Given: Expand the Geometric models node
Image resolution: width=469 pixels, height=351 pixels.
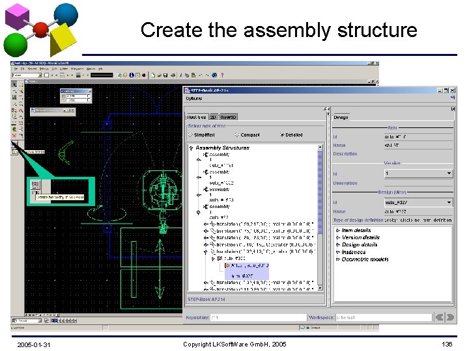Looking at the screenshot, I should coord(337,259).
